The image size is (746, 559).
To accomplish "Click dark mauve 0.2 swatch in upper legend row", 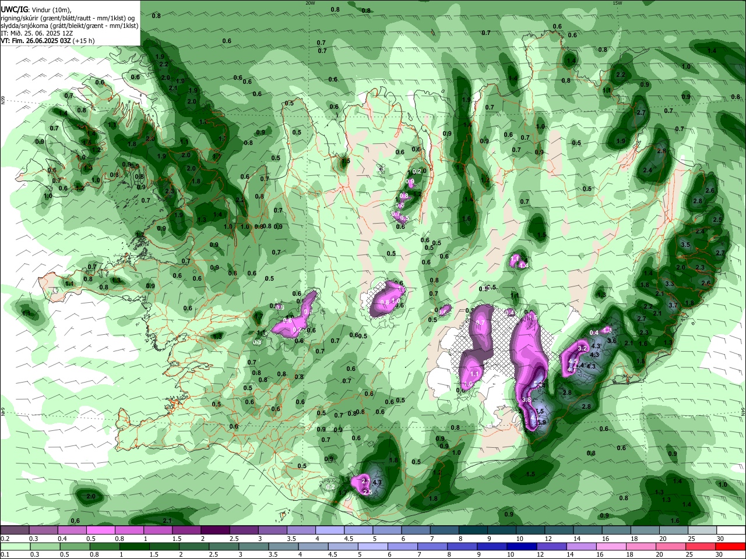I will 15,530.
